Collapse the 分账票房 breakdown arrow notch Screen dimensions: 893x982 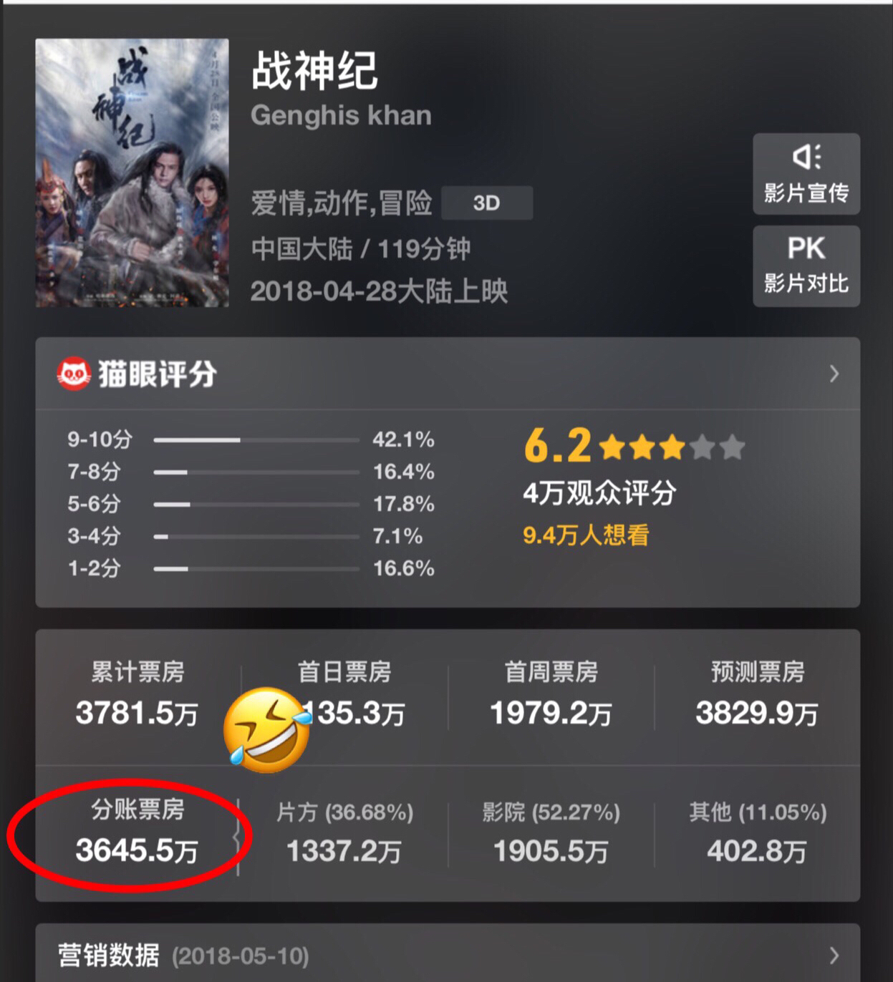(236, 836)
